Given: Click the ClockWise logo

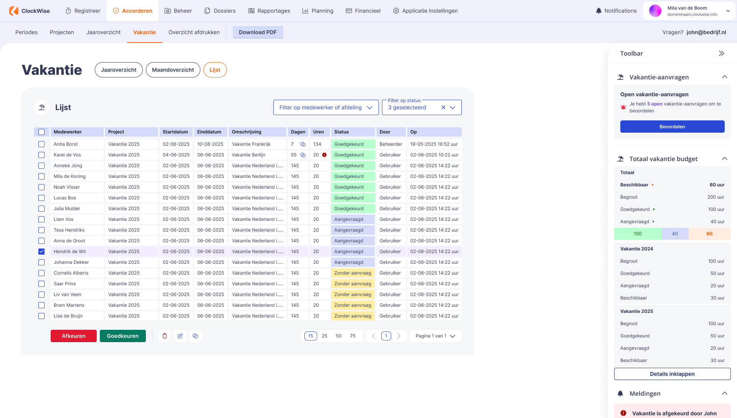Looking at the screenshot, I should coord(30,11).
